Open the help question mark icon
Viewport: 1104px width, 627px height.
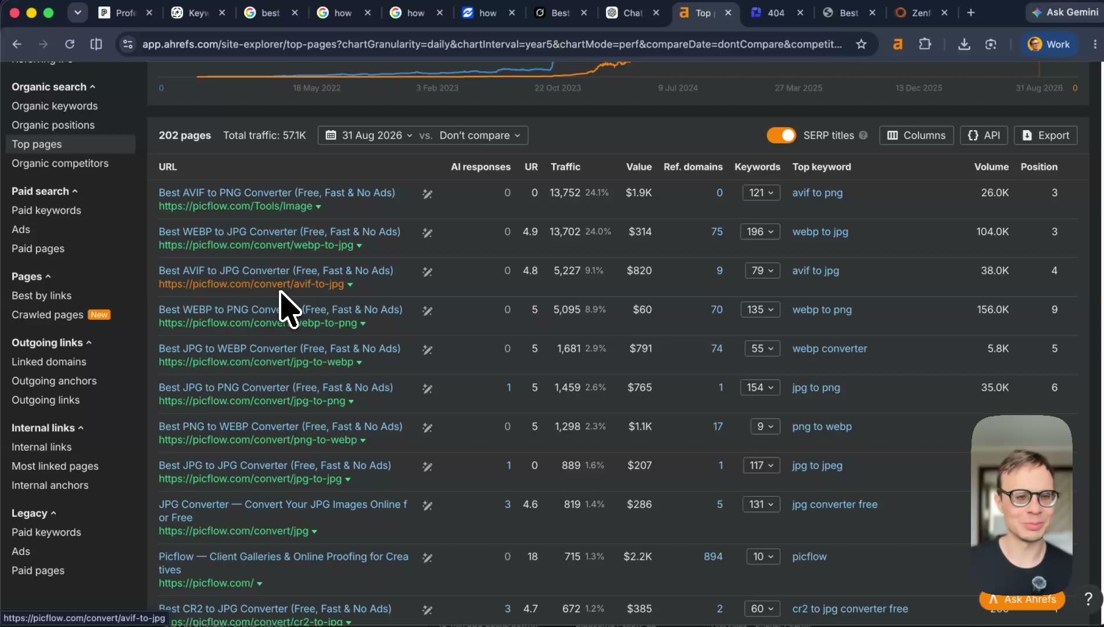click(x=1088, y=599)
